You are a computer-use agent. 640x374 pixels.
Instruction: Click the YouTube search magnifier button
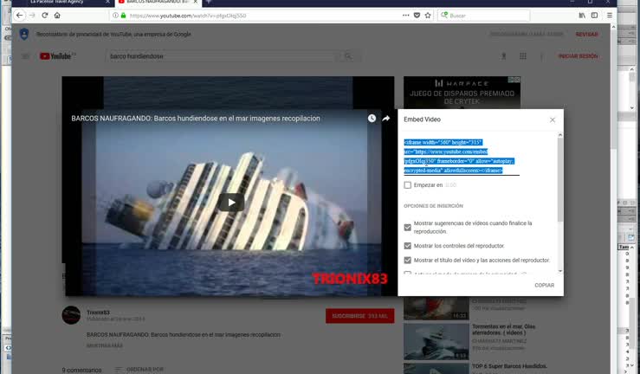[348, 56]
